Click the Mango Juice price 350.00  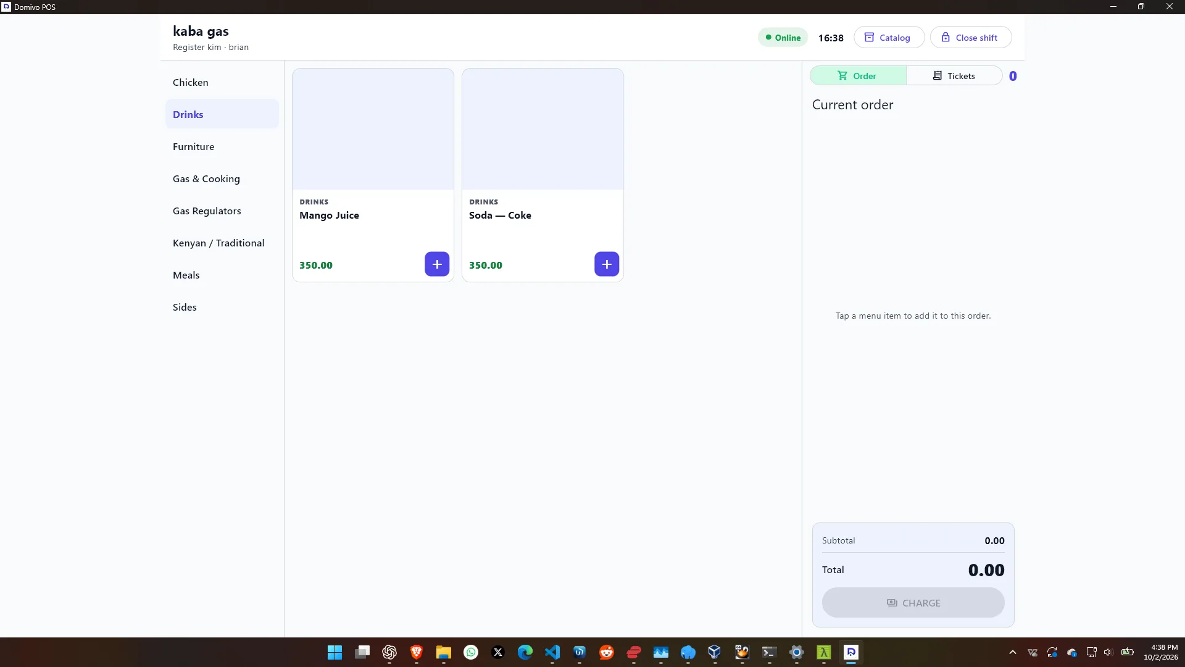click(x=316, y=265)
